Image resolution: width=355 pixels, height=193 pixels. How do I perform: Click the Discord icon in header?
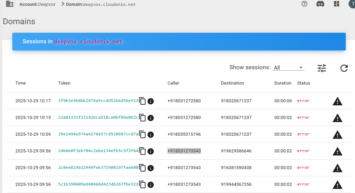coord(320,4)
